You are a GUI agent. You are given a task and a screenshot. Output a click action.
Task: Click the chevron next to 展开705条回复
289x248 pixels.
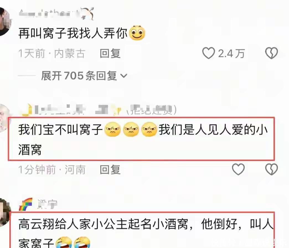[124, 76]
